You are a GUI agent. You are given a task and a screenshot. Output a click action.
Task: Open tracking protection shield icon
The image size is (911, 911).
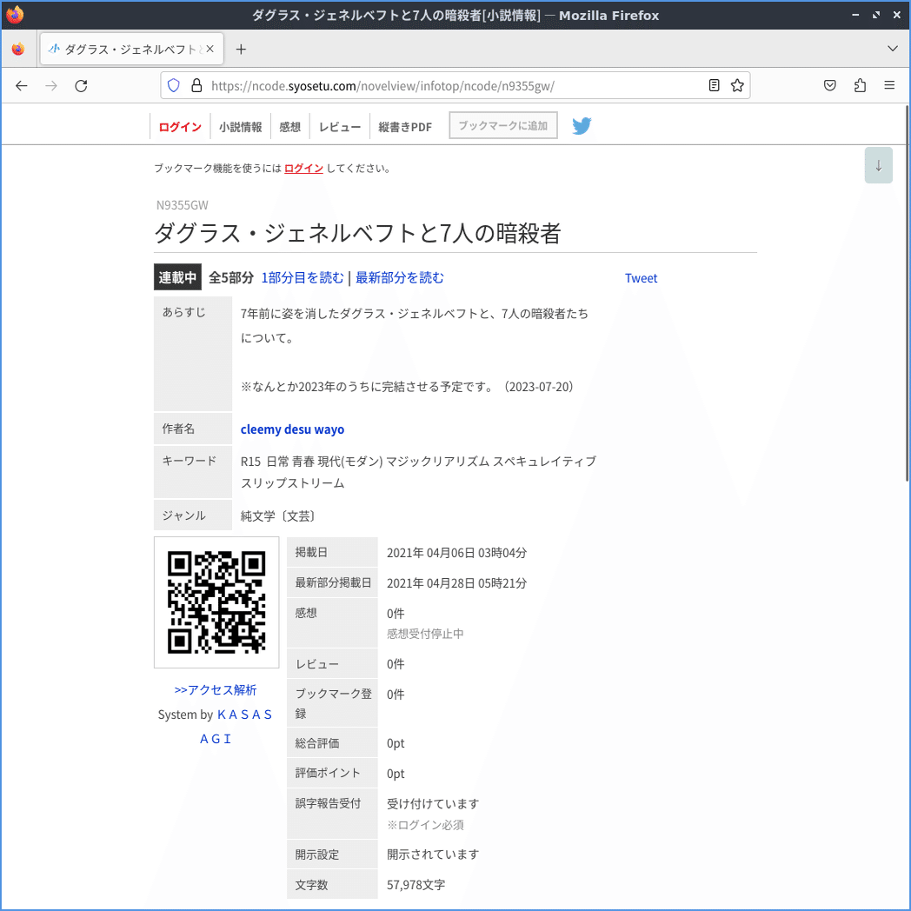pyautogui.click(x=173, y=86)
